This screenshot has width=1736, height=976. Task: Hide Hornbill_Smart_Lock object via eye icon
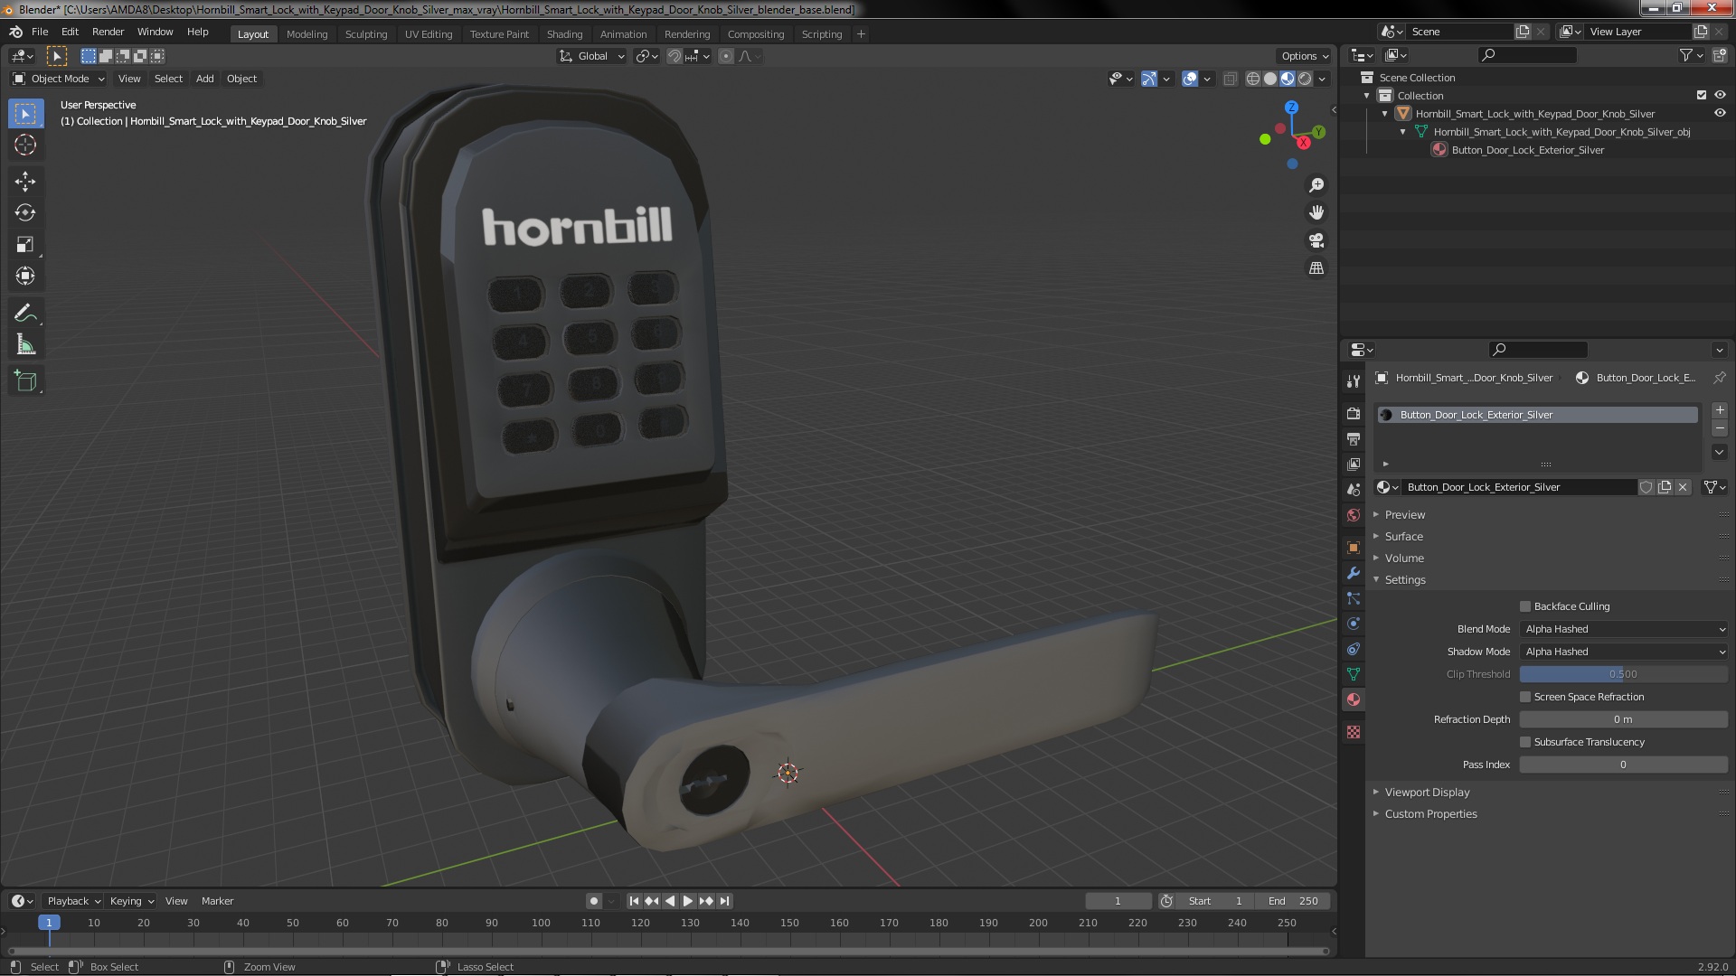pyautogui.click(x=1720, y=113)
